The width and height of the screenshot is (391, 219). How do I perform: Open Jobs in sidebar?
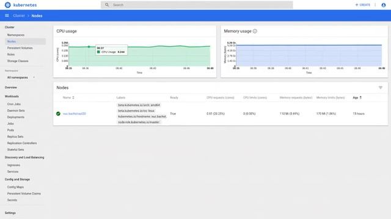(x=10, y=123)
